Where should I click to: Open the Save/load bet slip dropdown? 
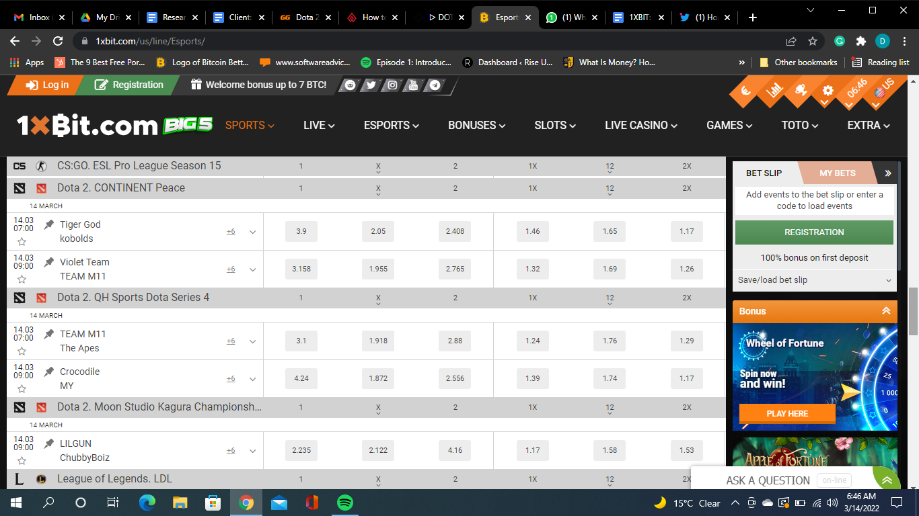(814, 280)
